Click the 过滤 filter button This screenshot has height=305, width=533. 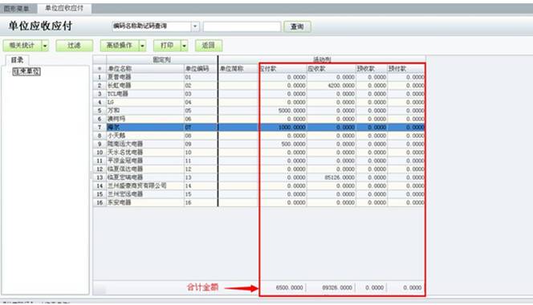(x=74, y=46)
